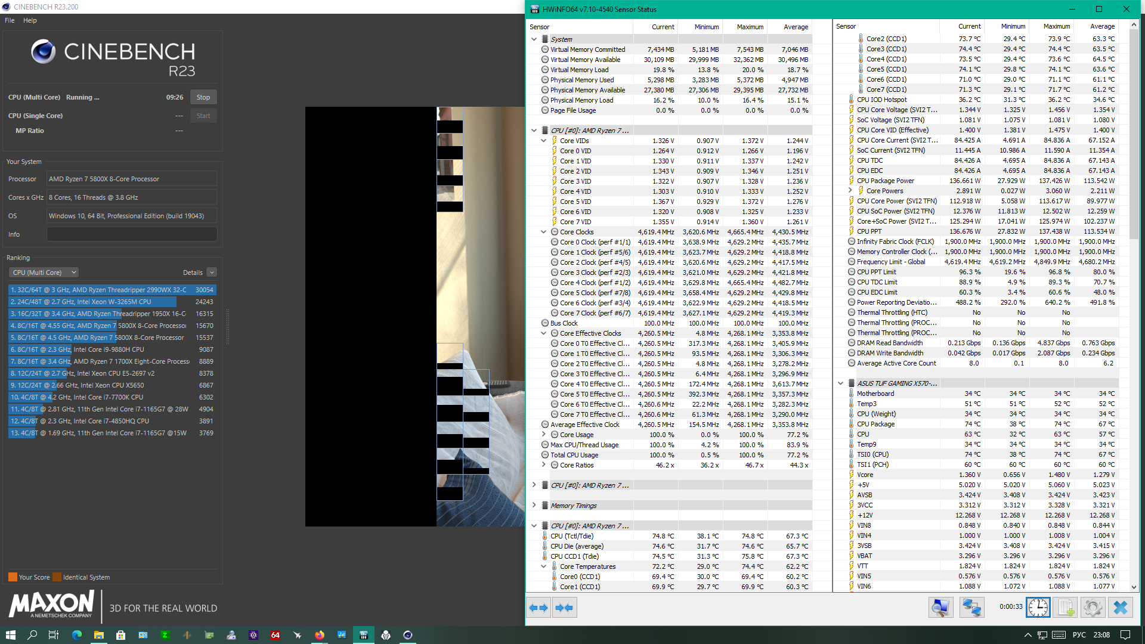Toggle the ranking Details arrow button

point(212,273)
